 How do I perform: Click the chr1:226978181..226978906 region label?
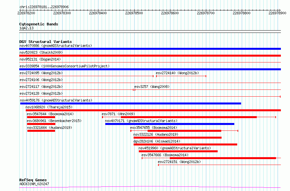44,7
